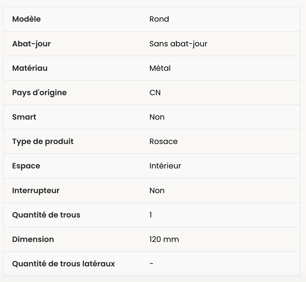This screenshot has height=282, width=306.
Task: Click the "Type de produit" label
Action: click(x=43, y=141)
